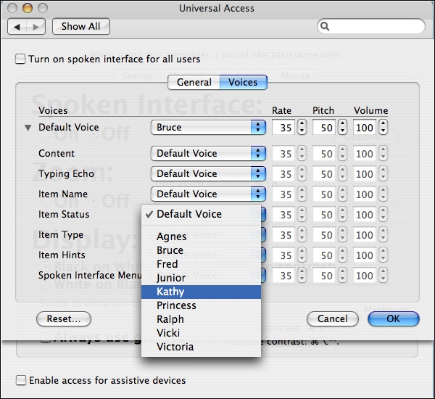Choose Bruce from the voice menu
The width and height of the screenshot is (435, 399).
[201, 250]
